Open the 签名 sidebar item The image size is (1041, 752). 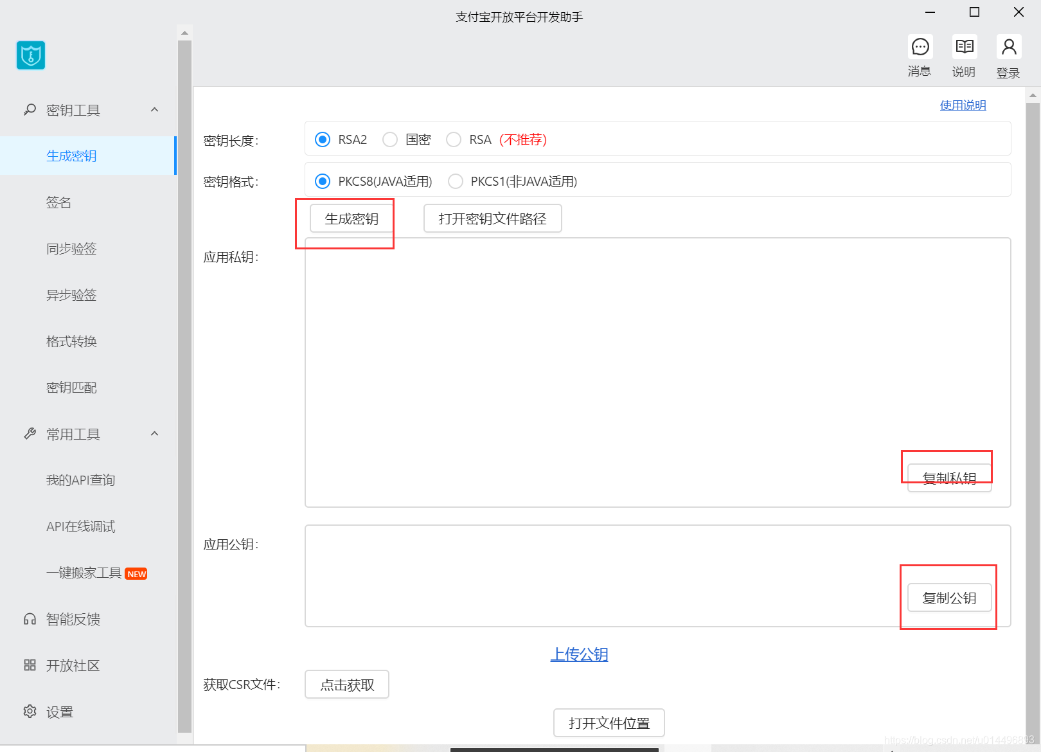88,202
